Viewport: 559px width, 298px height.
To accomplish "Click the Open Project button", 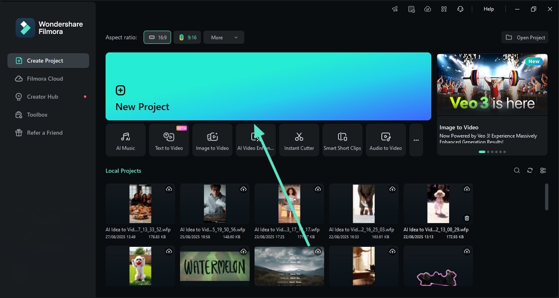I will tap(525, 37).
